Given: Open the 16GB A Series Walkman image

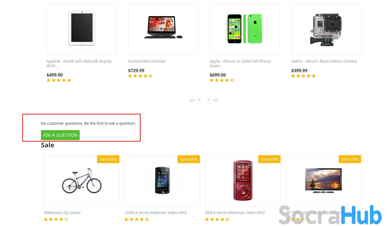Looking at the screenshot, I should click(162, 181).
